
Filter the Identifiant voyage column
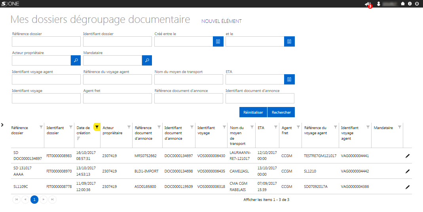coord(224,127)
